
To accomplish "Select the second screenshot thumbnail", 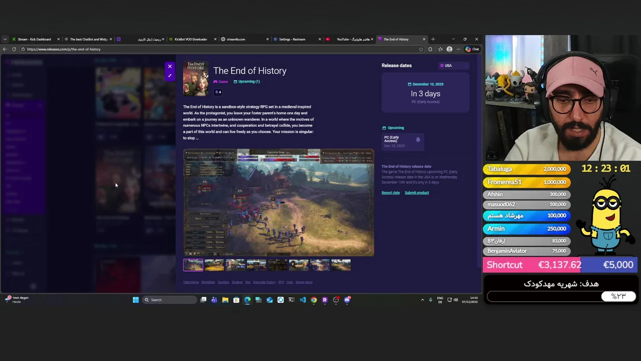I will [214, 265].
